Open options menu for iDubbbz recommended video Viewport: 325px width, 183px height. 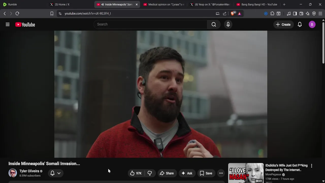tap(312, 166)
